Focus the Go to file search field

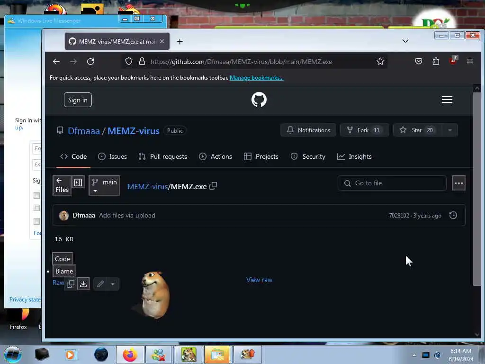pyautogui.click(x=392, y=183)
